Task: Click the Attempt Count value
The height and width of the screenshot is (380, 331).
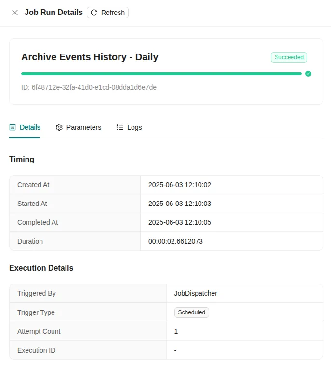Action: [176, 331]
